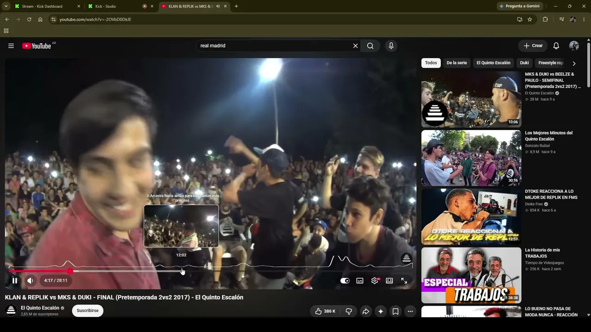Focus the YouTube search input field
The image size is (591, 332).
pos(274,46)
